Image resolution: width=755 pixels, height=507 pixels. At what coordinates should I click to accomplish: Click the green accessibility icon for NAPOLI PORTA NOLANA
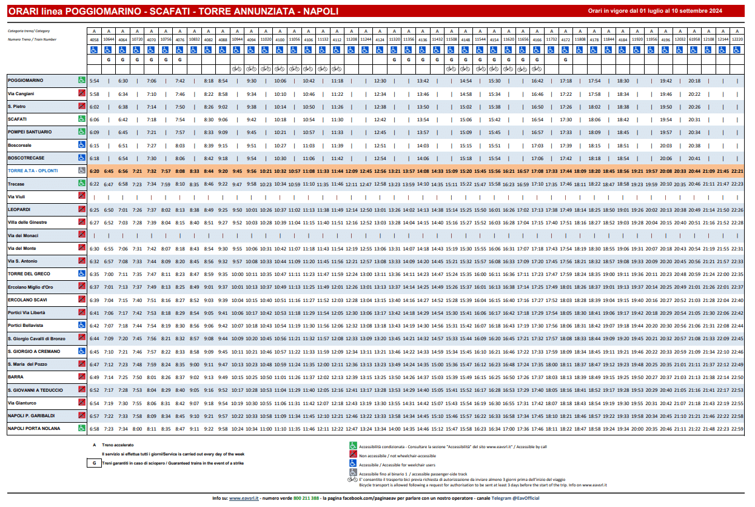[81, 428]
